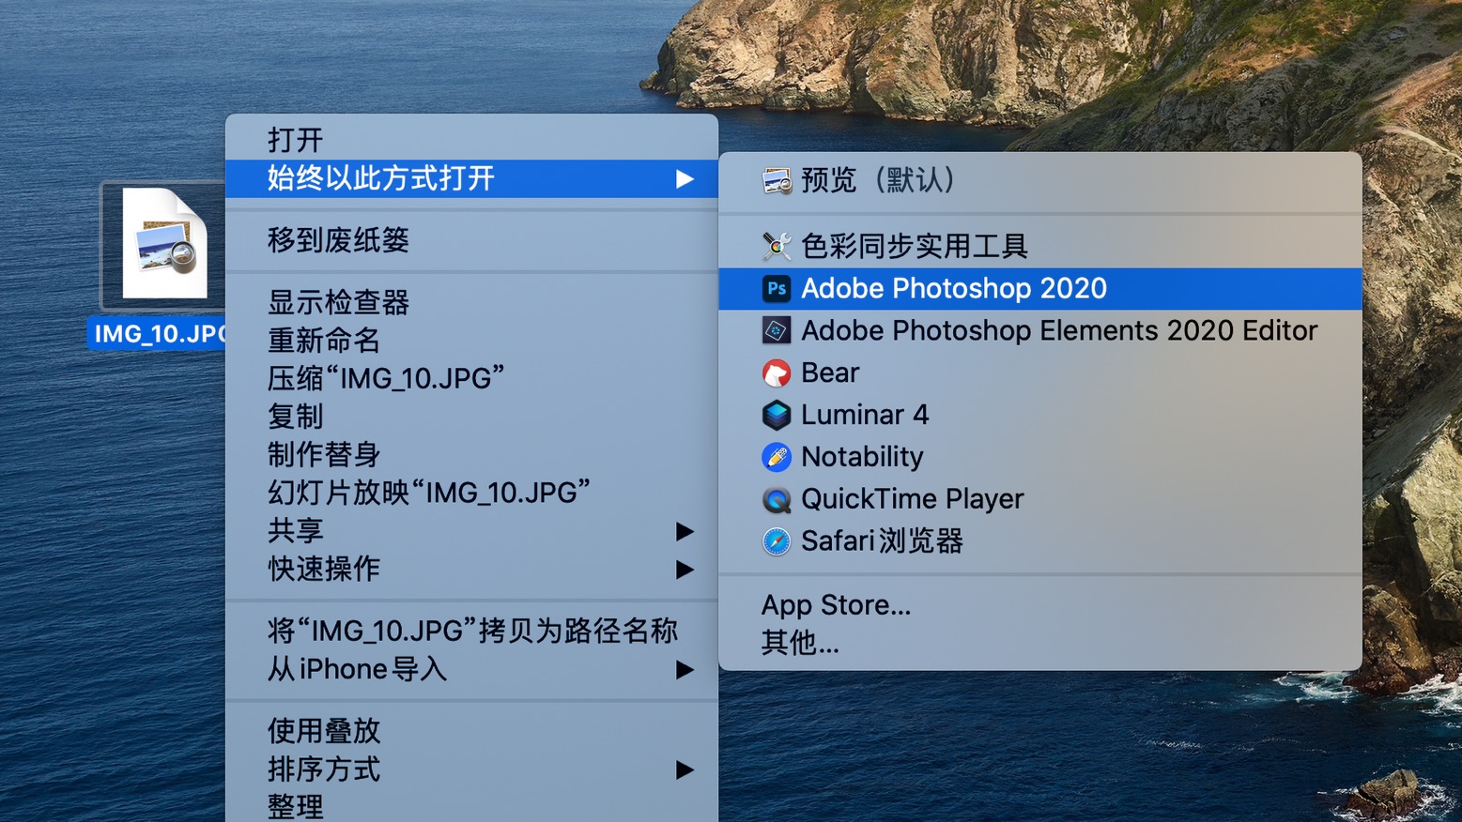
Task: Choose 将“IMG_10.JPG”拷贝为路径名称
Action: tap(471, 631)
